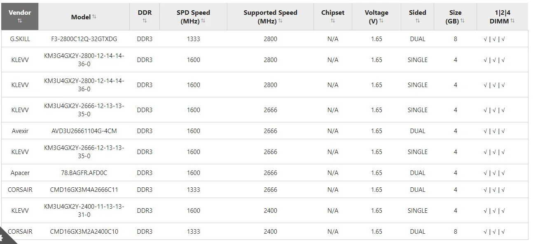Select model CMD16GX3M4A2666C11
Image resolution: width=533 pixels, height=244 pixels.
(84, 190)
